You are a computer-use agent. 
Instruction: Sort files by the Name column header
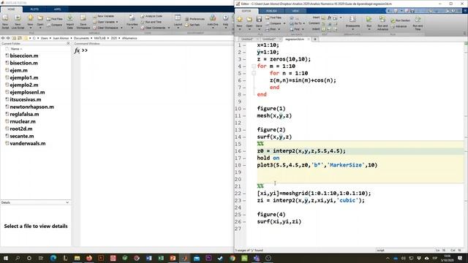(x=16, y=49)
